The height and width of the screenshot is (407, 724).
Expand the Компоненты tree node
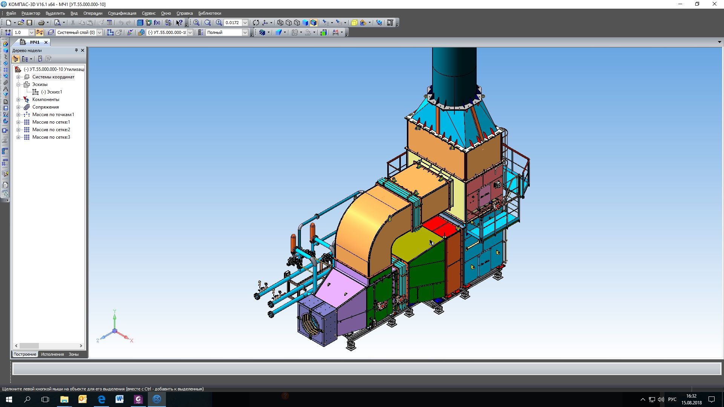point(18,99)
